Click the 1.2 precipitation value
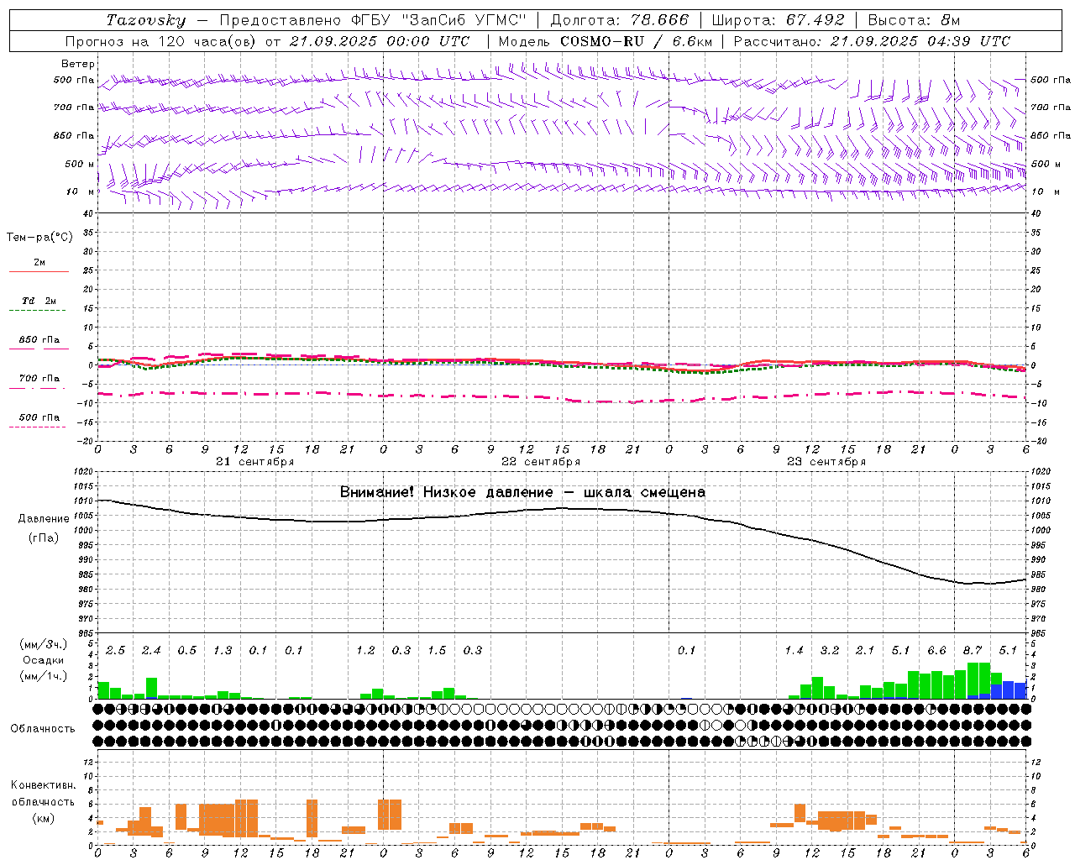 (x=365, y=650)
